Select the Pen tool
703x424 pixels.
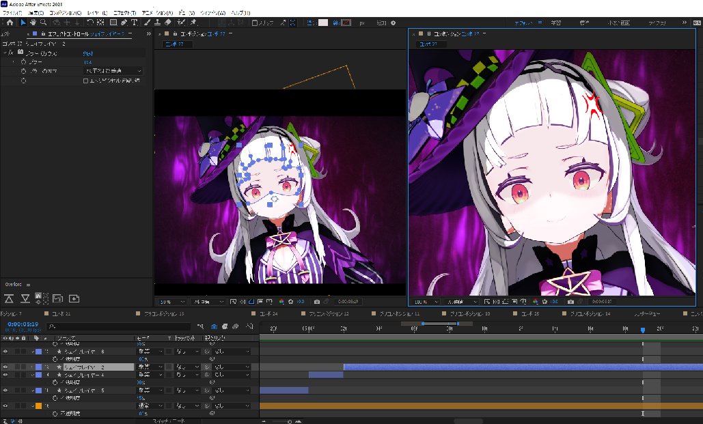124,23
